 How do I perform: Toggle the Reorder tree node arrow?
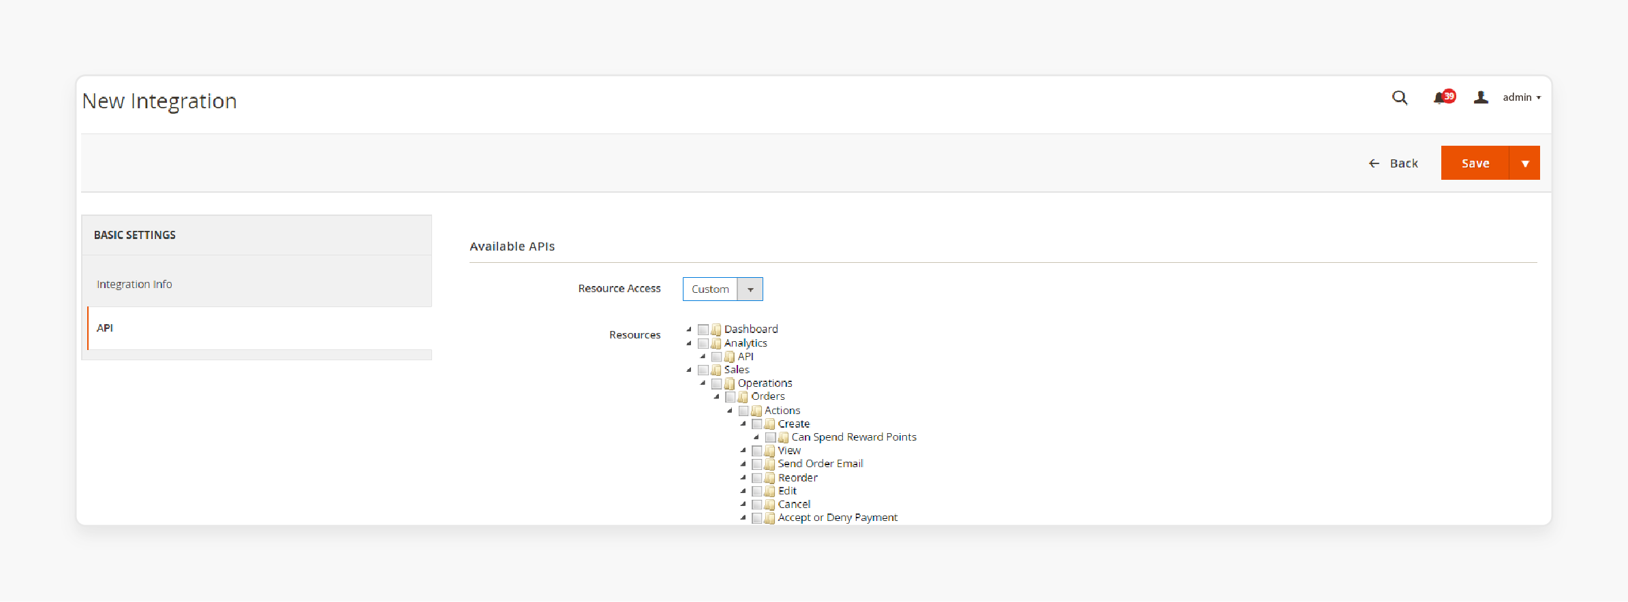click(743, 477)
